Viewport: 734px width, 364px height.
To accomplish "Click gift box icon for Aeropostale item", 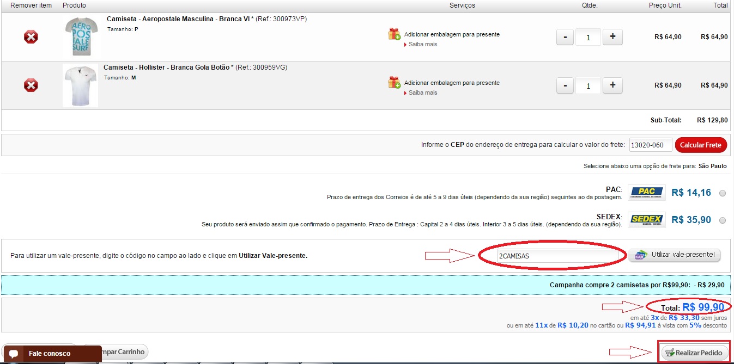I will coord(394,34).
